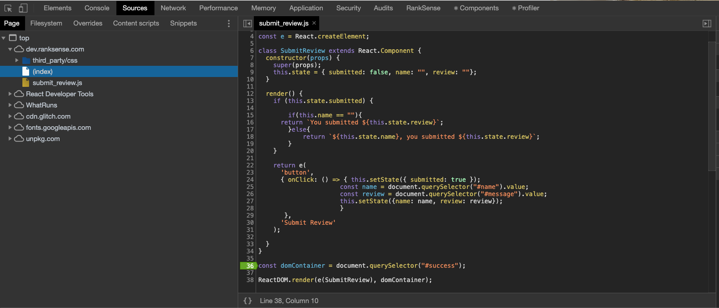The width and height of the screenshot is (719, 308).
Task: Set a breakpoint on line 24
Action: coord(250,180)
